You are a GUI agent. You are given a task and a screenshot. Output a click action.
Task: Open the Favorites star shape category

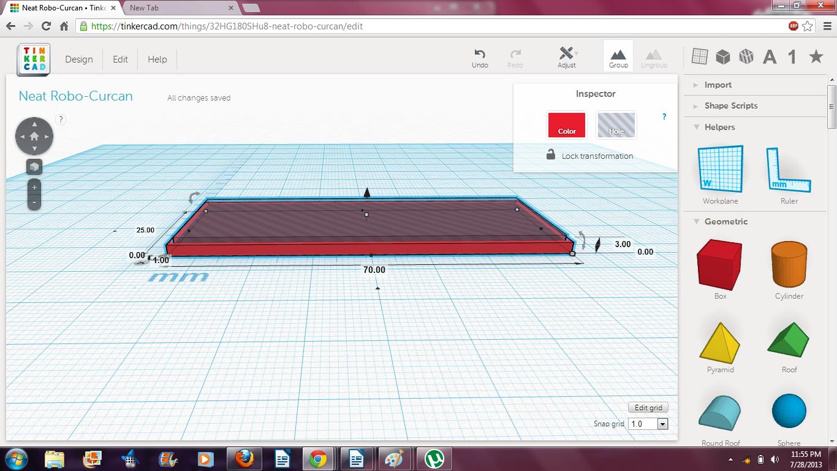[x=816, y=56]
